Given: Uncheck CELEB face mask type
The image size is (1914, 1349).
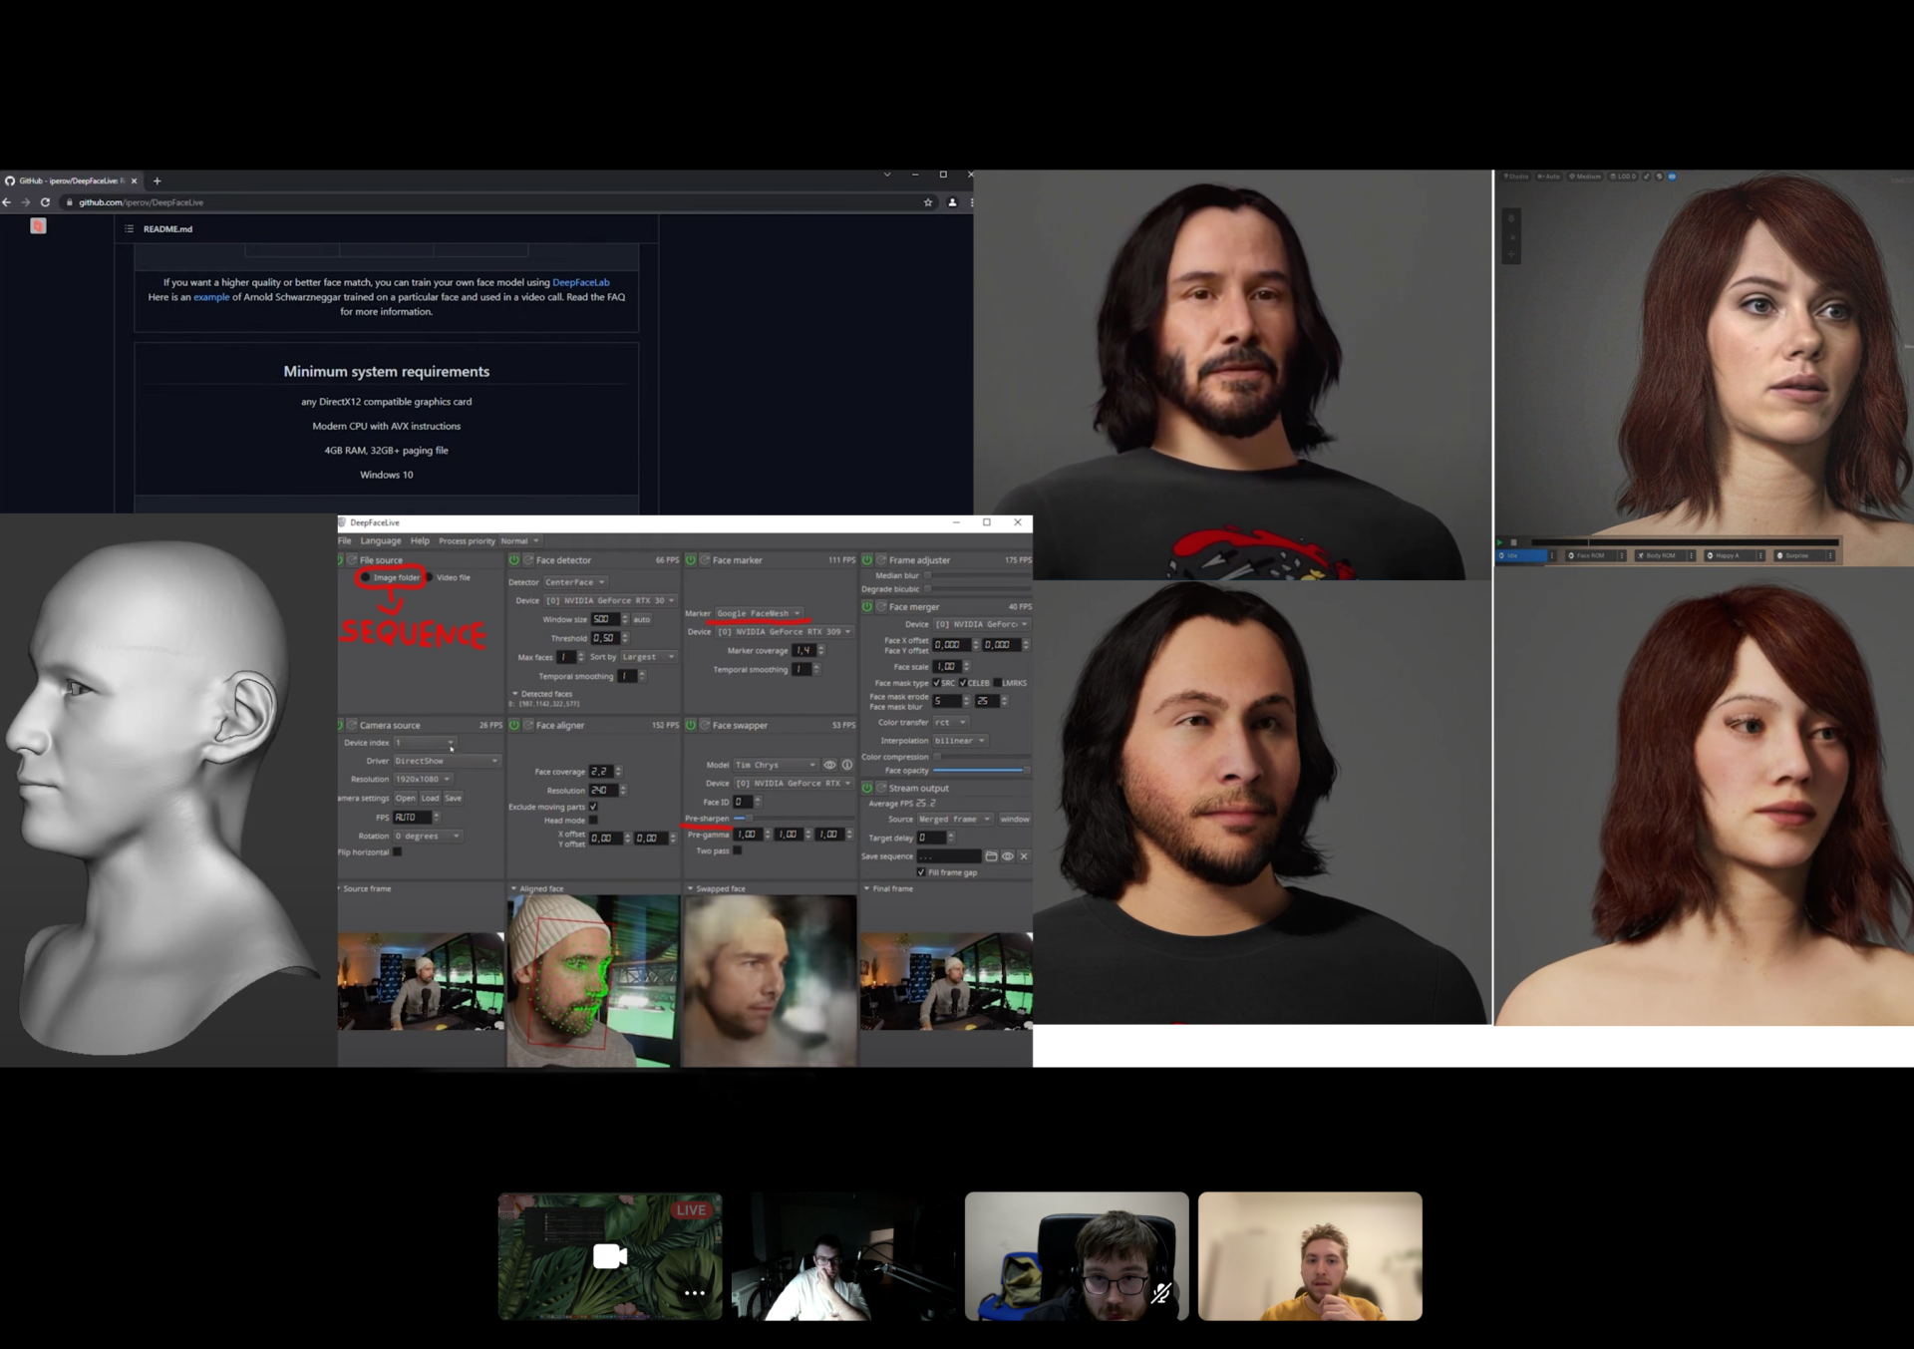Looking at the screenshot, I should (963, 683).
